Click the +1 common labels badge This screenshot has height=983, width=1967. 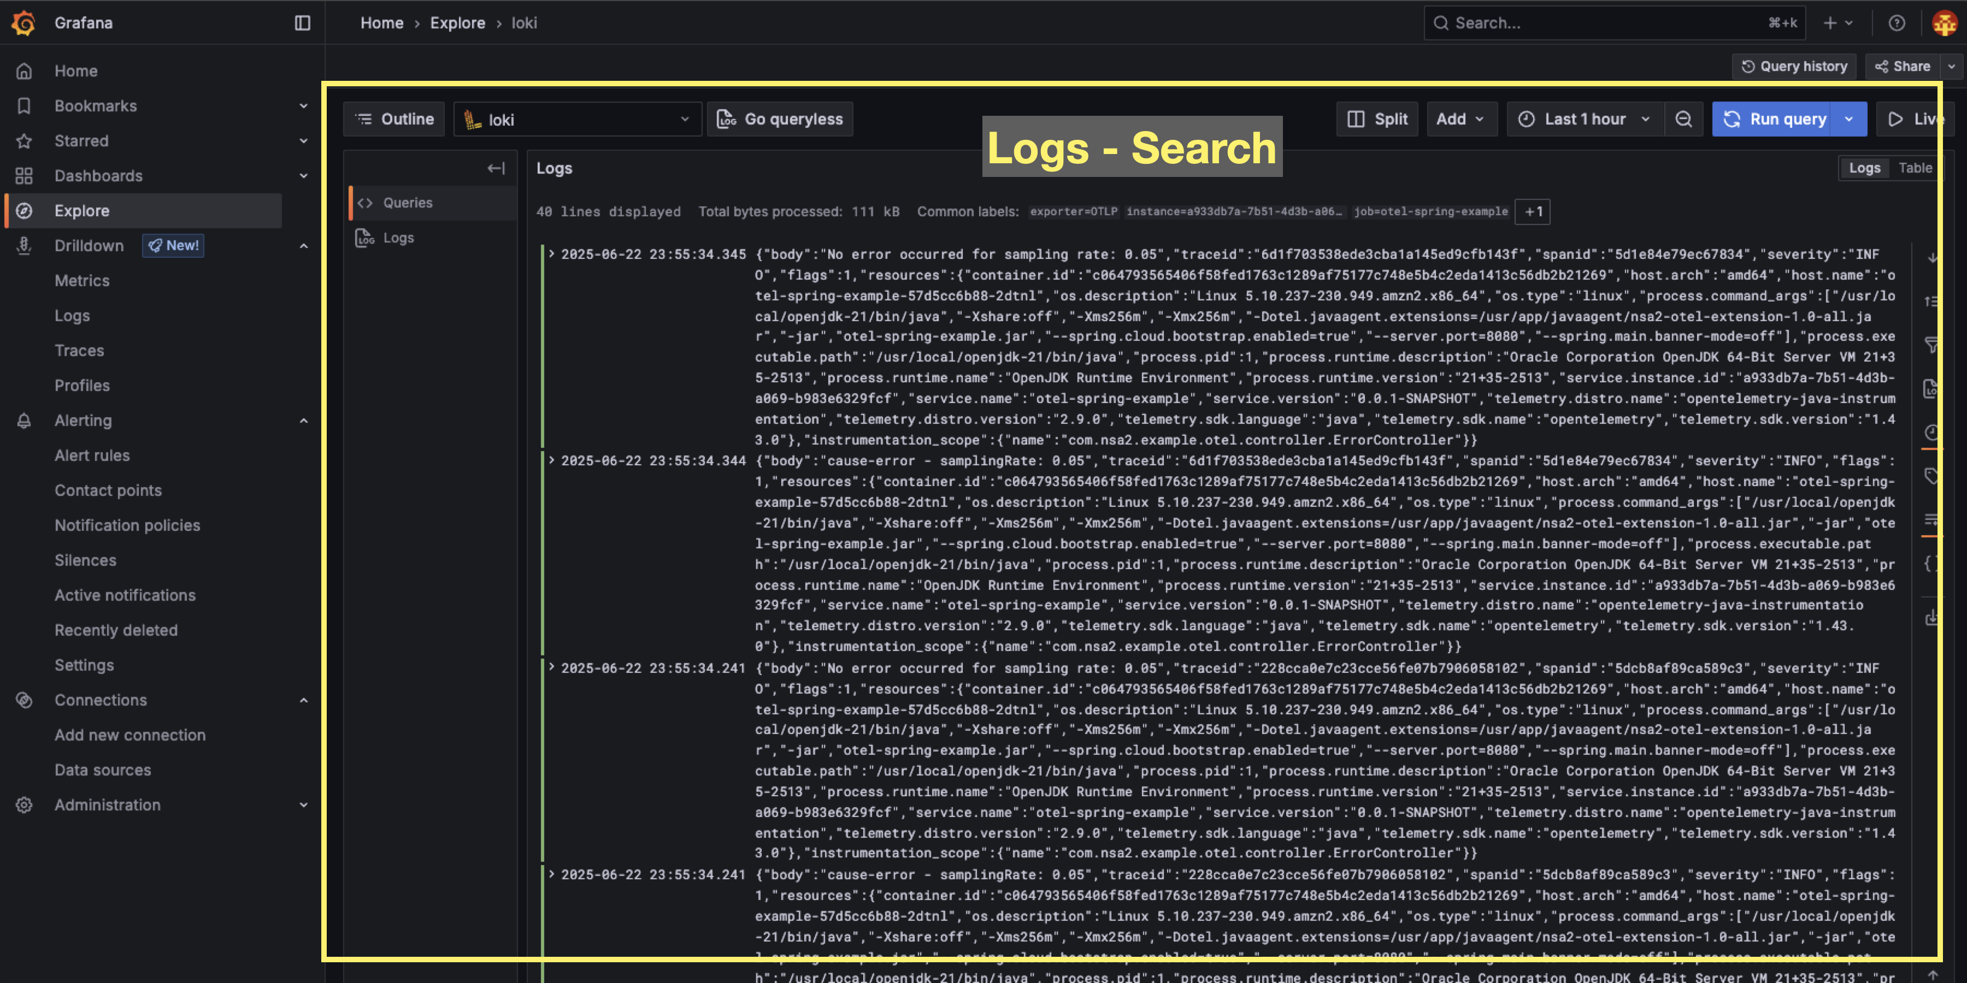coord(1533,212)
